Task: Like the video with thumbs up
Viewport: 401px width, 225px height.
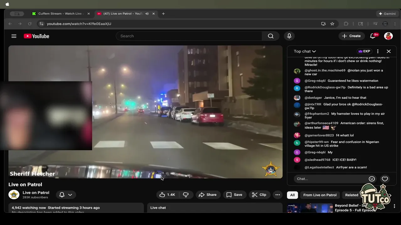Action: (x=168, y=195)
